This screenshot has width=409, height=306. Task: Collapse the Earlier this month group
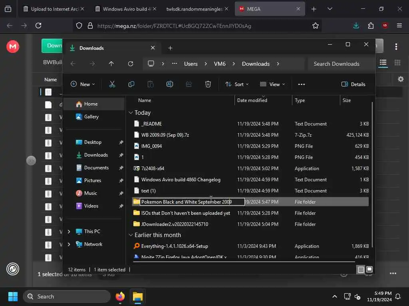click(131, 235)
